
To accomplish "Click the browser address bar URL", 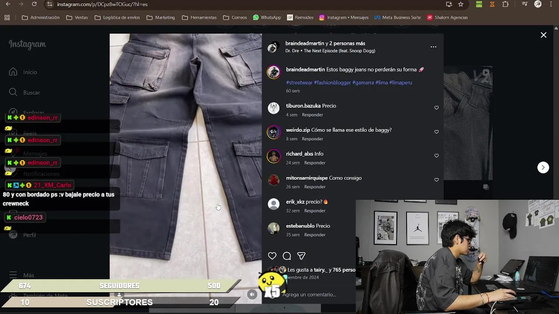I will (x=102, y=4).
